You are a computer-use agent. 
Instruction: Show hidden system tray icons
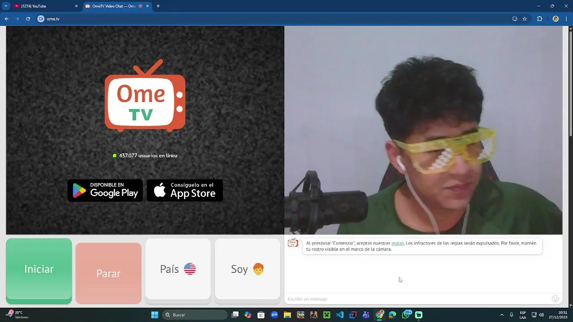pos(502,315)
